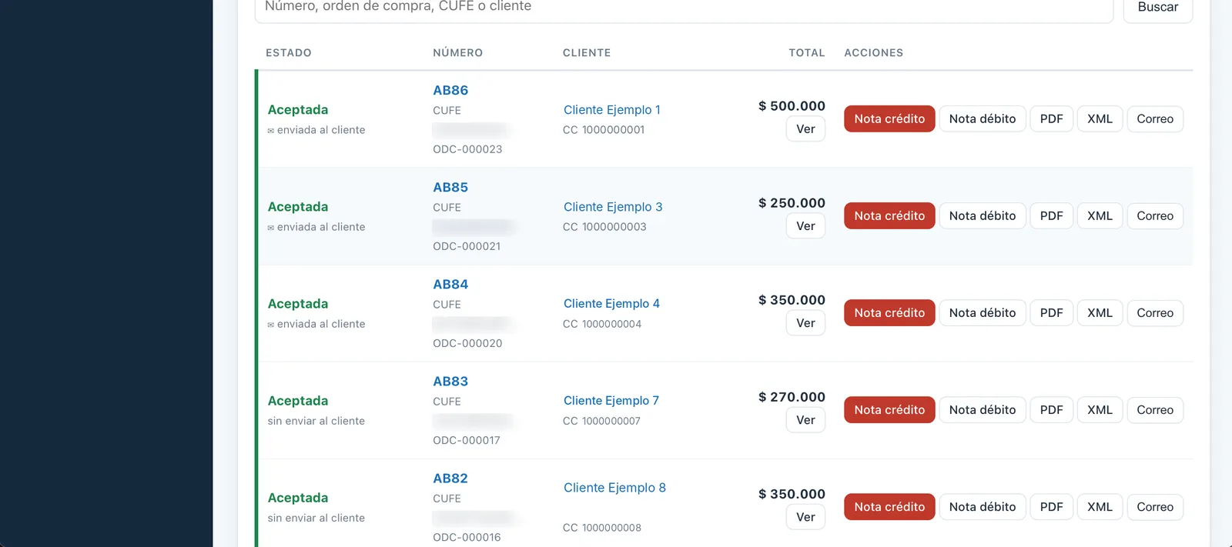Viewport: 1232px width, 547px height.
Task: Create Nota débito for invoice AB84
Action: pos(983,312)
